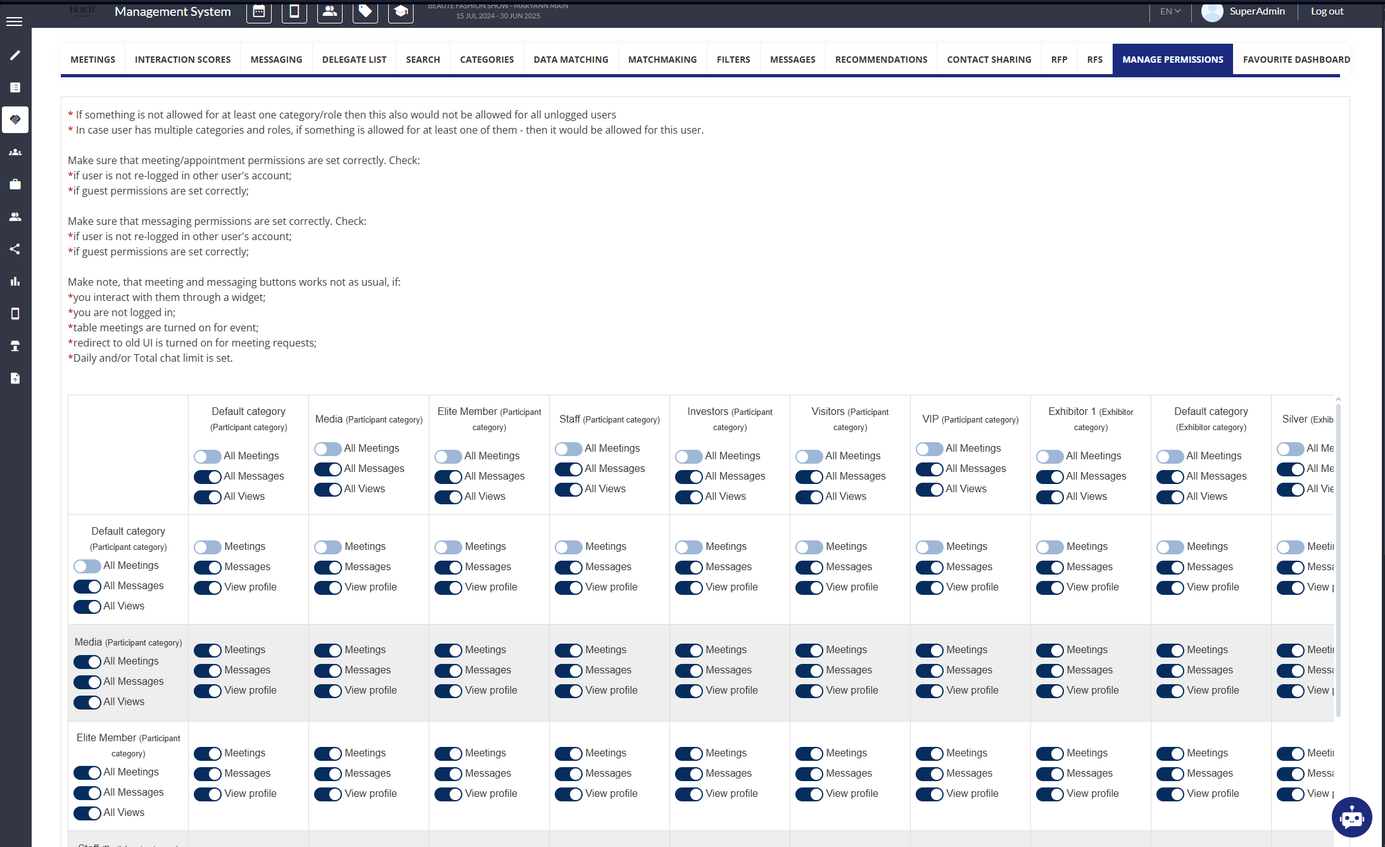Open the Delegate List tab
Image resolution: width=1385 pixels, height=847 pixels.
click(x=354, y=60)
